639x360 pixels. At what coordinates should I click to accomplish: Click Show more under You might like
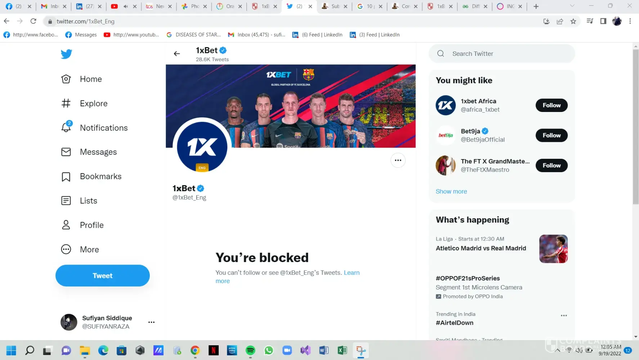(451, 192)
